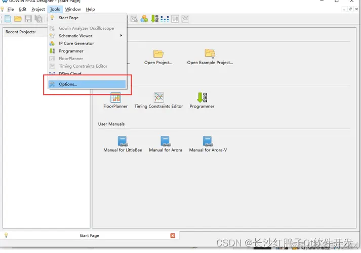The width and height of the screenshot is (361, 253).
Task: Click the lightbulb icon left of File menu
Action: click(3, 9)
